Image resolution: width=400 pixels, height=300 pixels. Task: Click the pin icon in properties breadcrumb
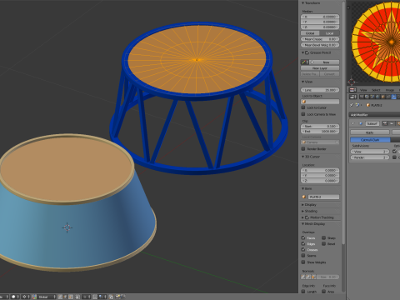[351, 105]
